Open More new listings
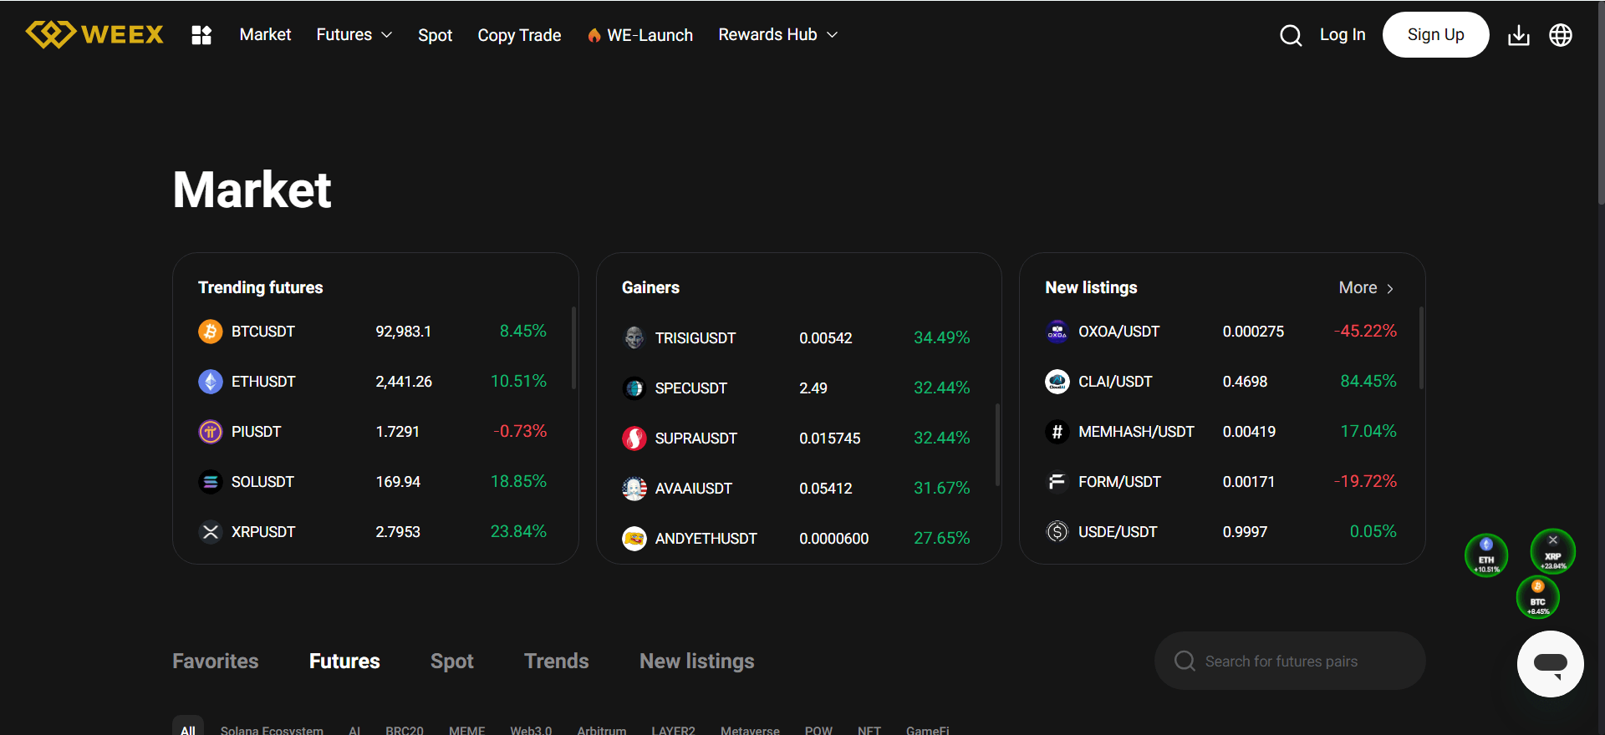This screenshot has height=735, width=1605. [x=1366, y=287]
